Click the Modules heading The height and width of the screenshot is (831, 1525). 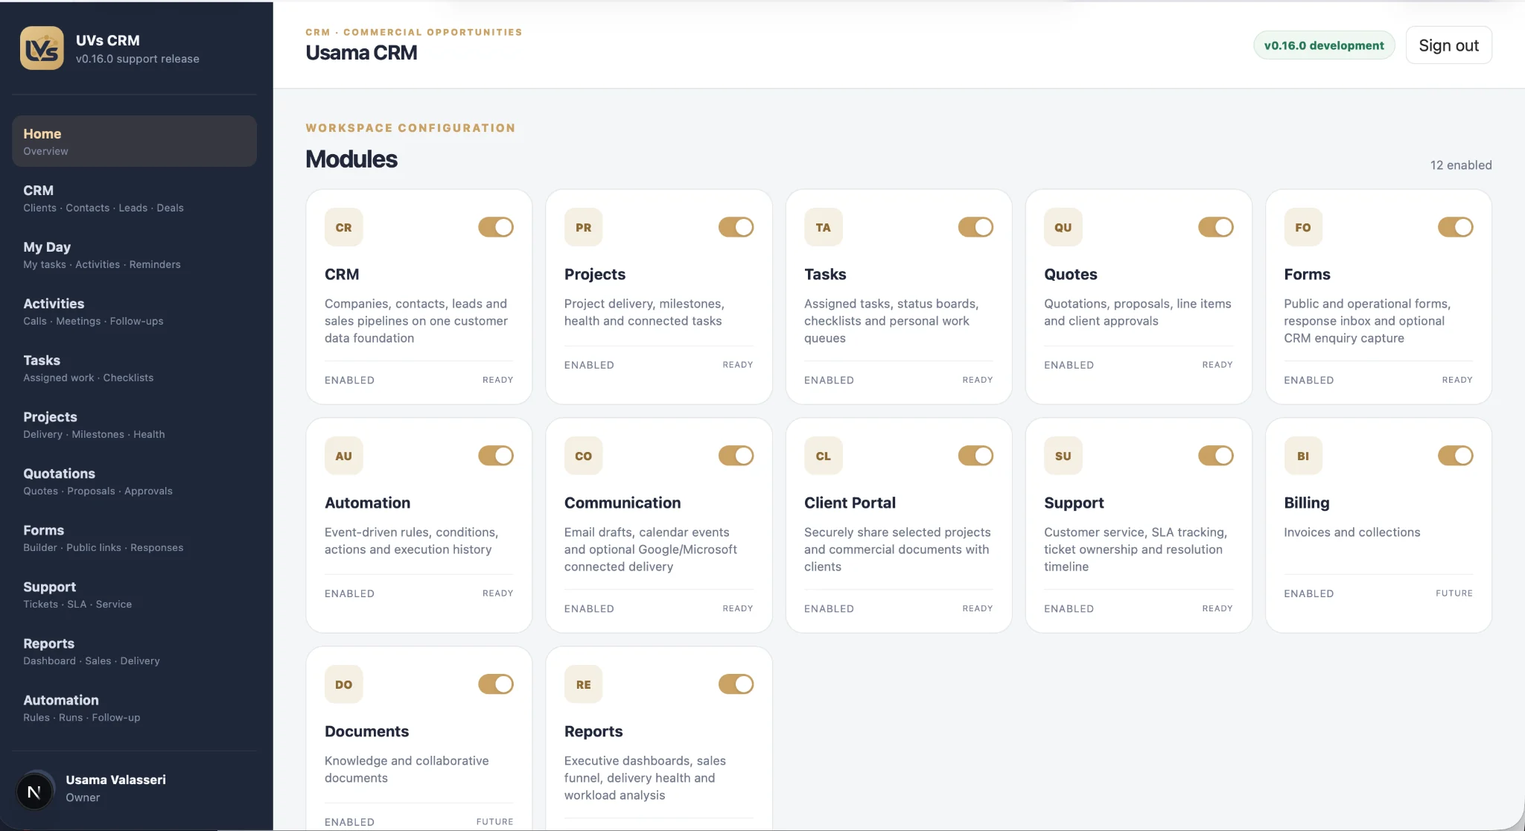[x=351, y=159]
